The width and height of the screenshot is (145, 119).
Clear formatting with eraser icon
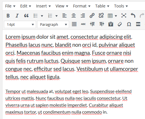point(120,24)
